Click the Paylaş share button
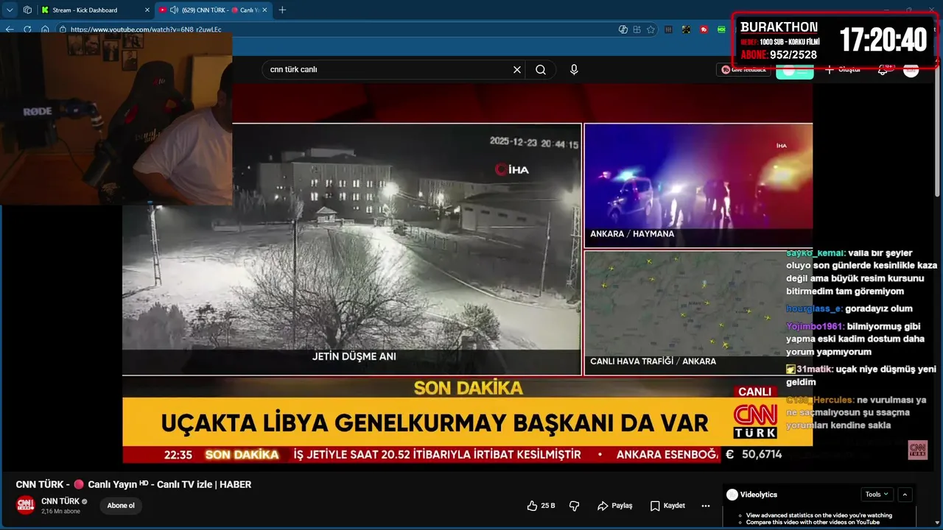This screenshot has width=943, height=530. [614, 506]
